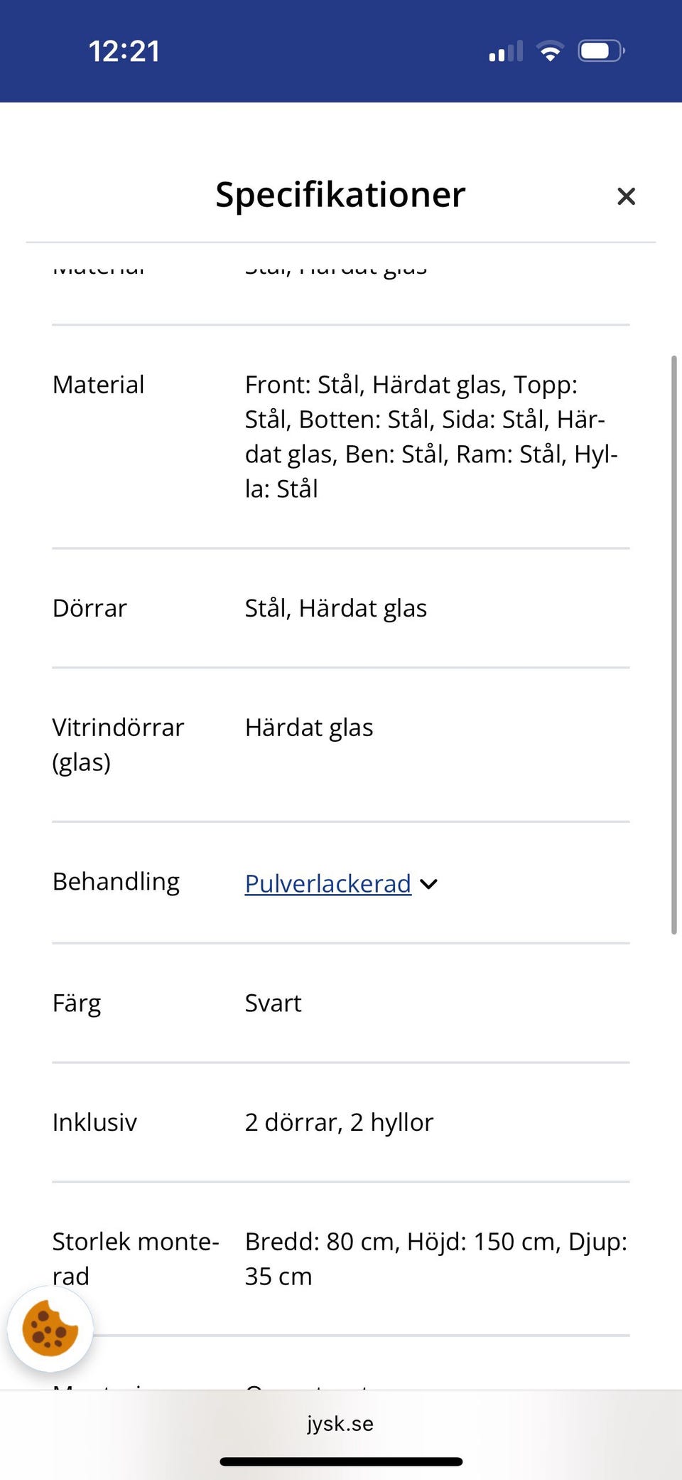Tap the 12:21 clock in status bar

coord(124,51)
